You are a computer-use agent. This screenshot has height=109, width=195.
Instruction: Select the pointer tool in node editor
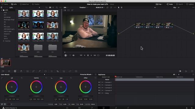click(119, 7)
